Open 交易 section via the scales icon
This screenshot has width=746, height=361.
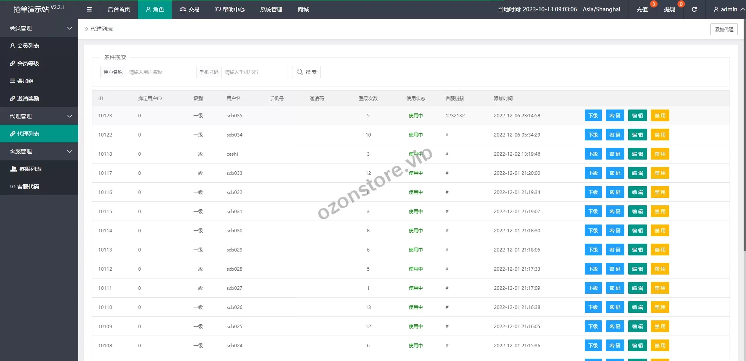click(182, 9)
